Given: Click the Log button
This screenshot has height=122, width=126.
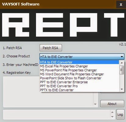Looking at the screenshot, I should point(121,114).
